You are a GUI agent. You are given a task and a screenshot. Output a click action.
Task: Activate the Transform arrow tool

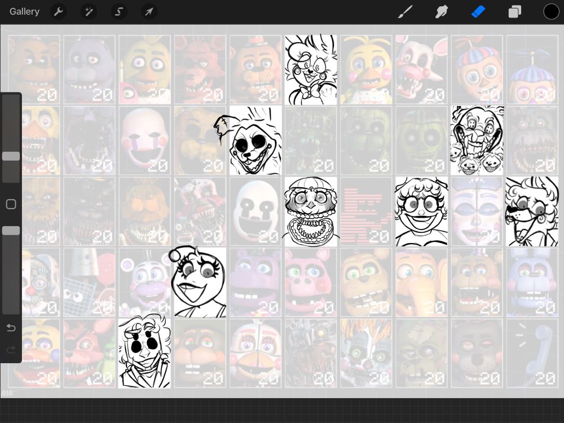(149, 12)
